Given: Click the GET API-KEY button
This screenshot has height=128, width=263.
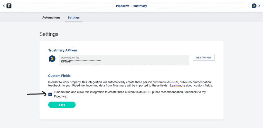Looking at the screenshot, I should point(204,58).
